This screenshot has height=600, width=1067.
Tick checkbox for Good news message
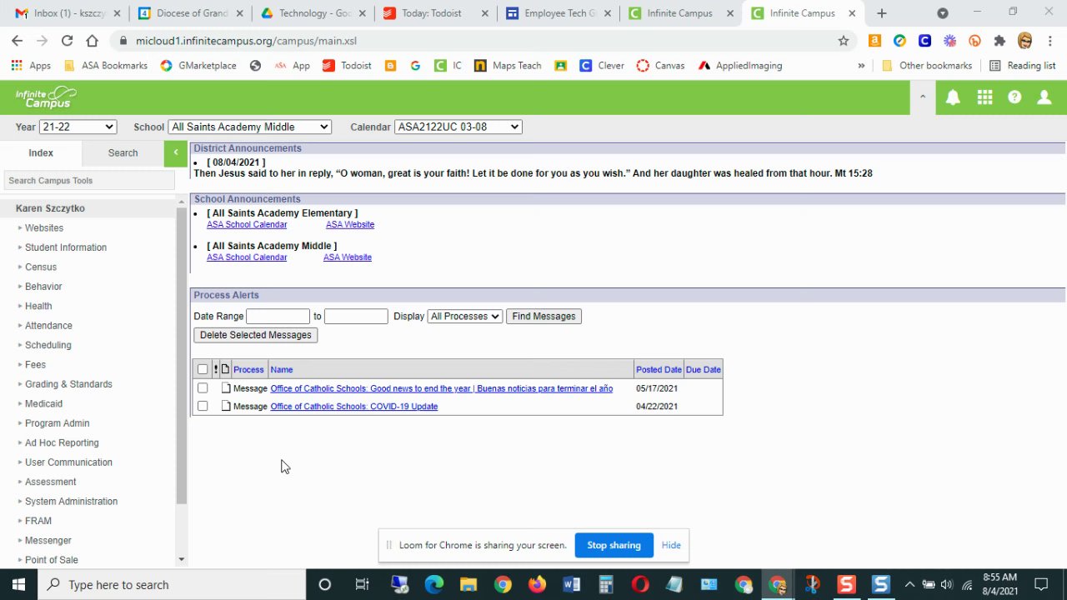click(x=203, y=388)
